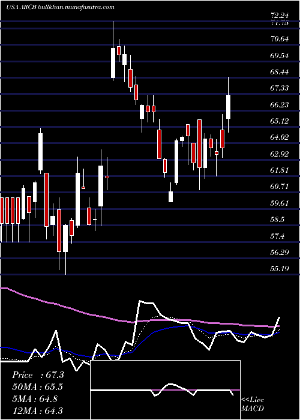Click the 12MA : 64.3 readout
Screen dimensions: 300x420
(38, 410)
